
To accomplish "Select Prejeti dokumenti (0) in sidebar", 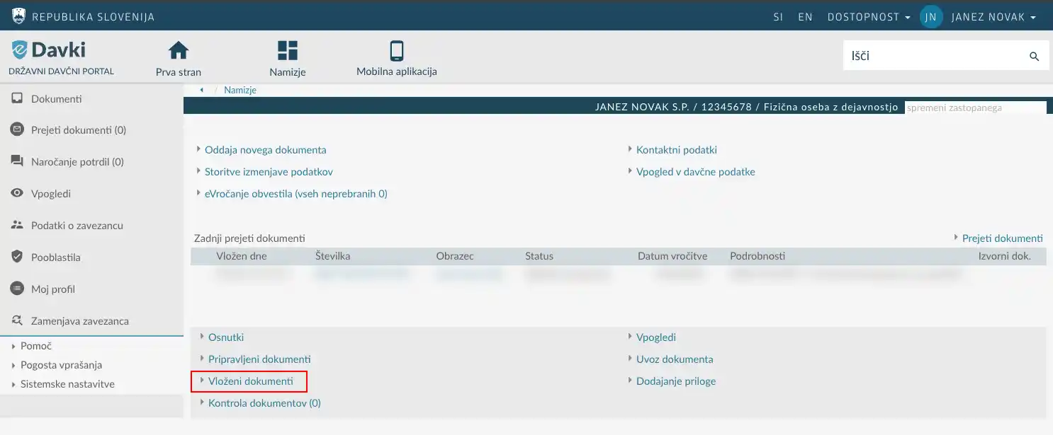I will [78, 130].
